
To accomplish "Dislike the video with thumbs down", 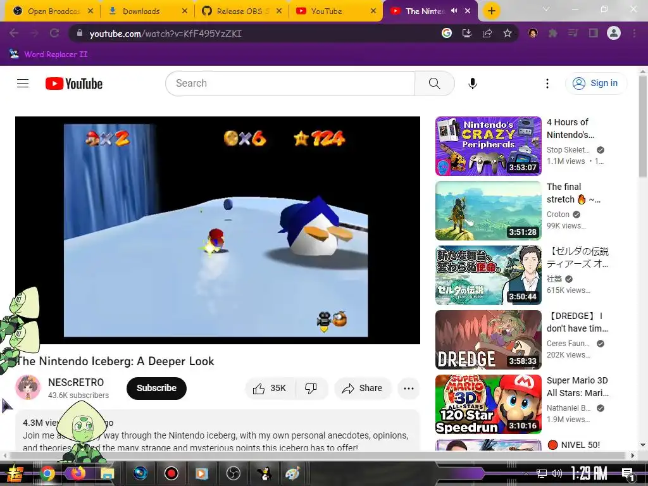I will (311, 388).
